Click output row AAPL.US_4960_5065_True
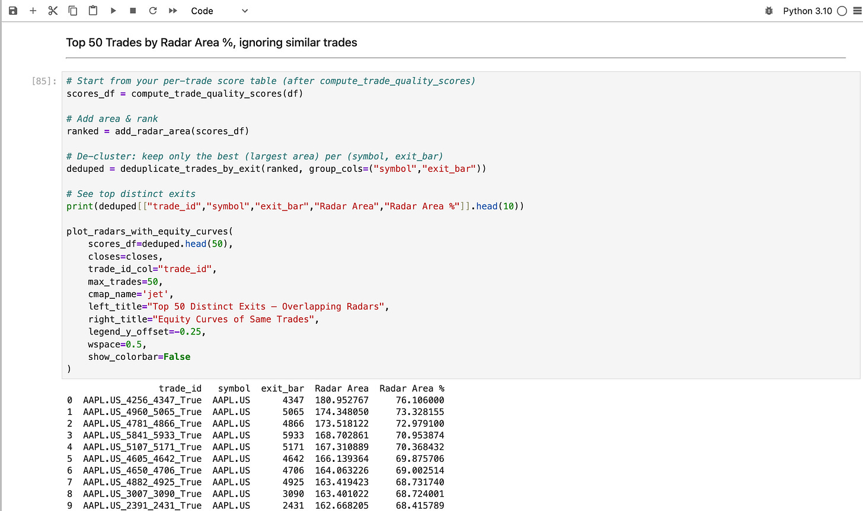Viewport: 863px width, 511px height. (x=255, y=412)
